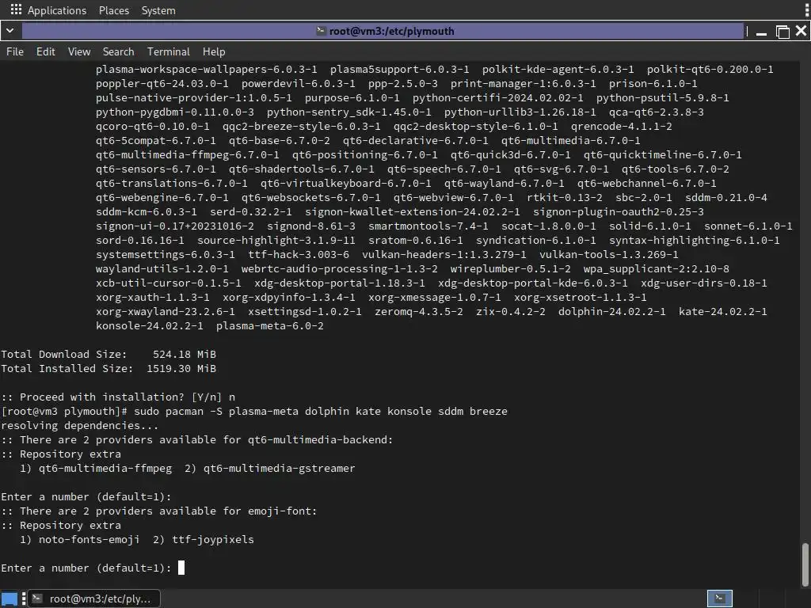The width and height of the screenshot is (811, 608).
Task: Click first ':: Repository extra' line
Action: tap(61, 454)
